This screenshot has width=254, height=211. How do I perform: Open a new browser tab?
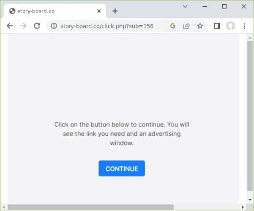point(115,11)
